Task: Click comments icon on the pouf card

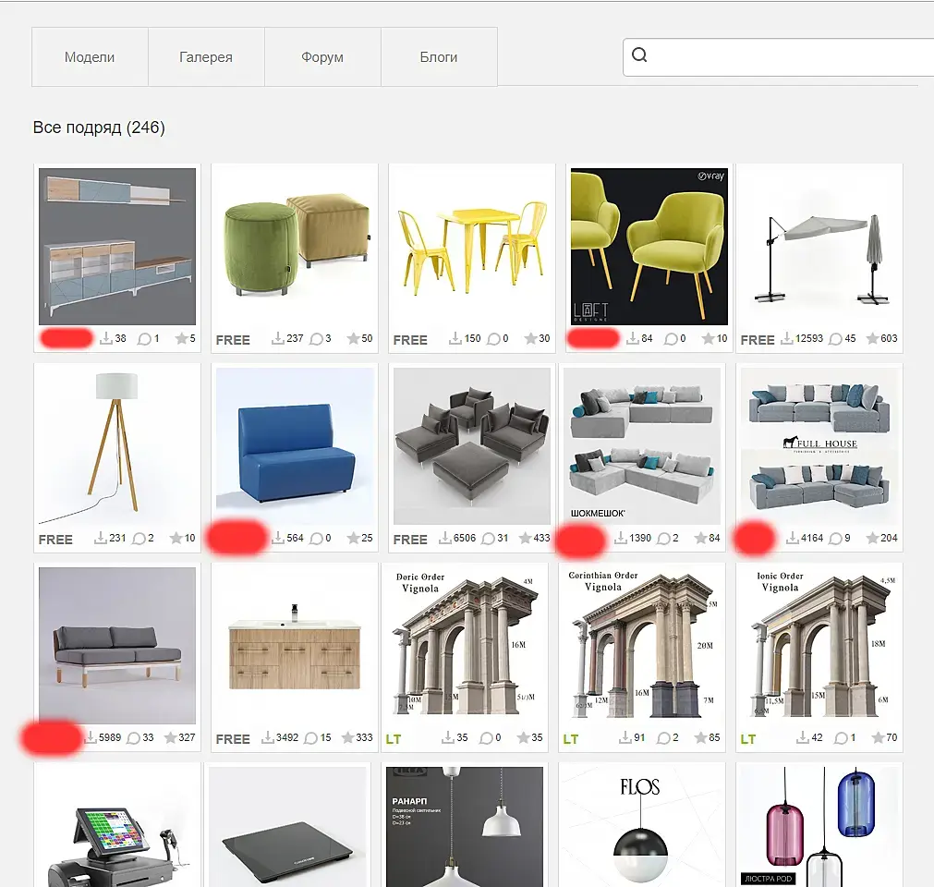Action: click(x=316, y=339)
